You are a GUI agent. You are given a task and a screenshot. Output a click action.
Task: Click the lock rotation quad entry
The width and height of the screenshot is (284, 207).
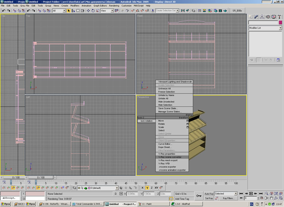click(x=146, y=121)
